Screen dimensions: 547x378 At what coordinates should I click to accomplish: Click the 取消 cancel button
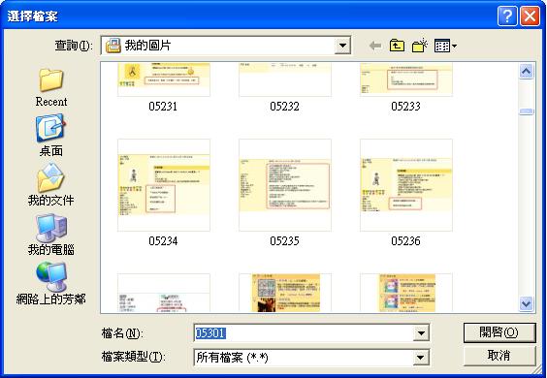click(499, 356)
